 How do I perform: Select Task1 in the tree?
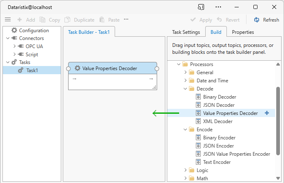tap(32, 70)
